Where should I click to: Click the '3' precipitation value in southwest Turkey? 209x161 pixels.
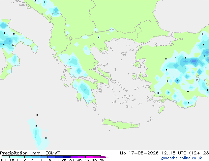(168, 93)
